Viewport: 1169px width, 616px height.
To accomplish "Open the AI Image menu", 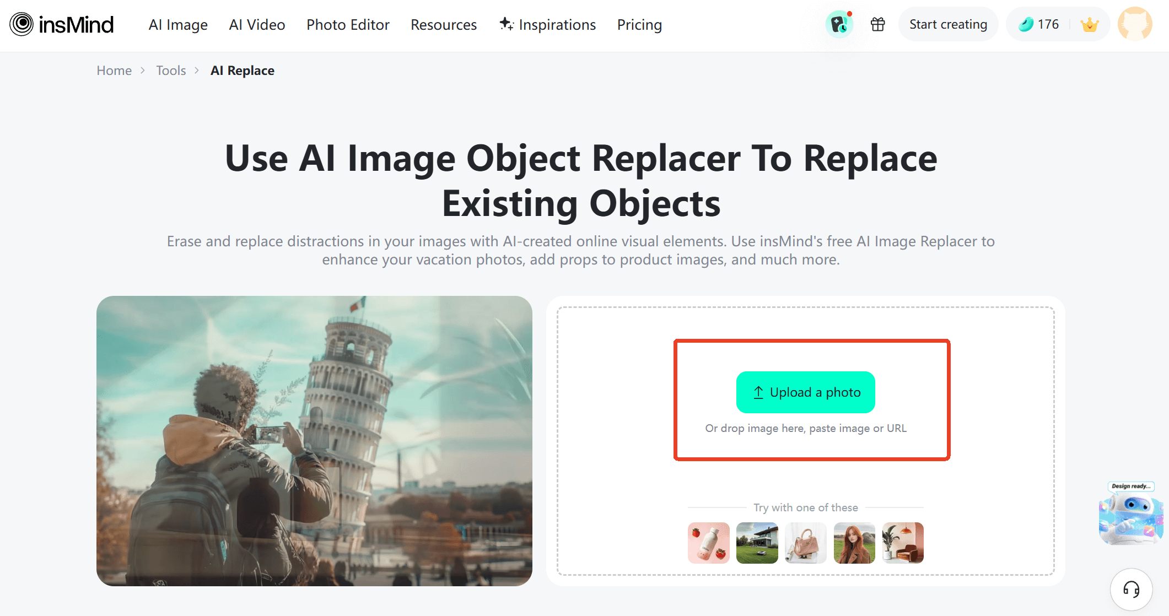I will click(x=178, y=25).
